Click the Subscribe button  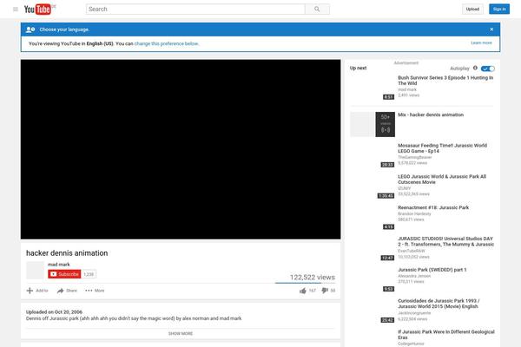pyautogui.click(x=64, y=274)
